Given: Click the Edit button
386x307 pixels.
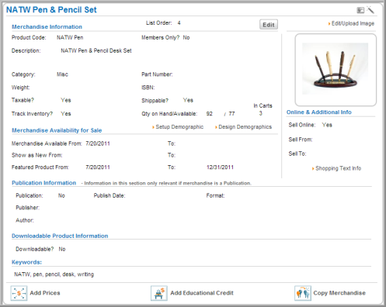Looking at the screenshot, I should pyautogui.click(x=269, y=25).
